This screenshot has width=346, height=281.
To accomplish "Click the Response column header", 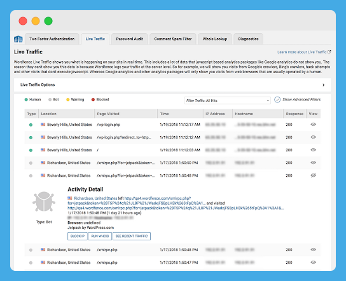I will click(294, 114).
